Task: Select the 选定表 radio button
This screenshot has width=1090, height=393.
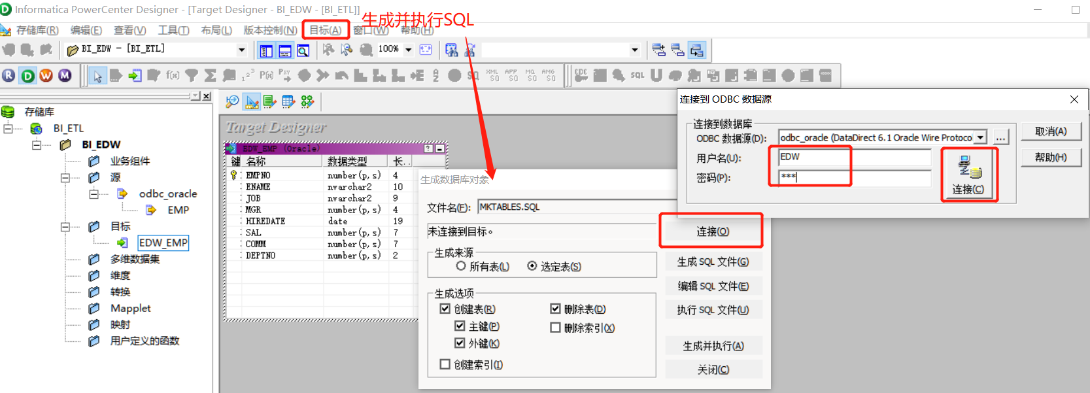Action: coord(532,266)
